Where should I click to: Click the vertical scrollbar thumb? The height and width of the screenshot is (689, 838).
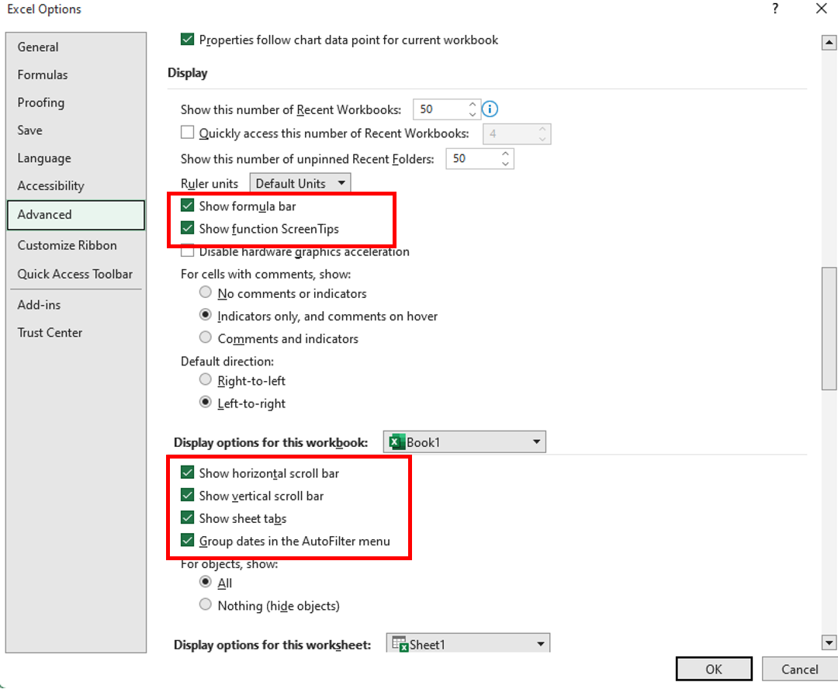[829, 328]
